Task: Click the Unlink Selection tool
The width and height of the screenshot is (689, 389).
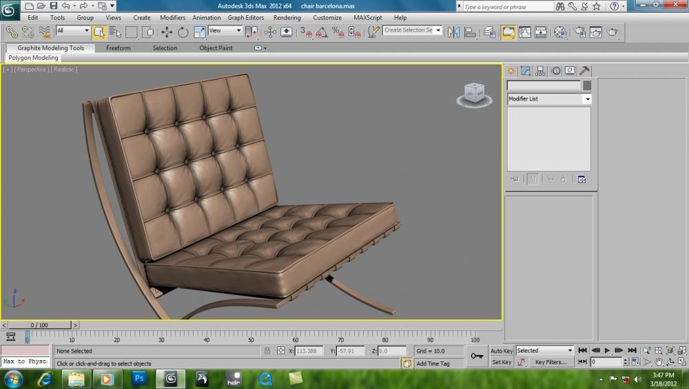Action: pyautogui.click(x=28, y=32)
